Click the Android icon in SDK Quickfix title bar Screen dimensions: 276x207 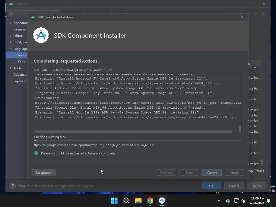pyautogui.click(x=33, y=17)
